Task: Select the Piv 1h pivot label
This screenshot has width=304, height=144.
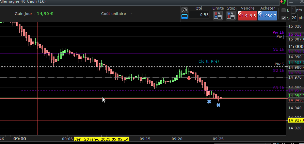Action: click(278, 32)
